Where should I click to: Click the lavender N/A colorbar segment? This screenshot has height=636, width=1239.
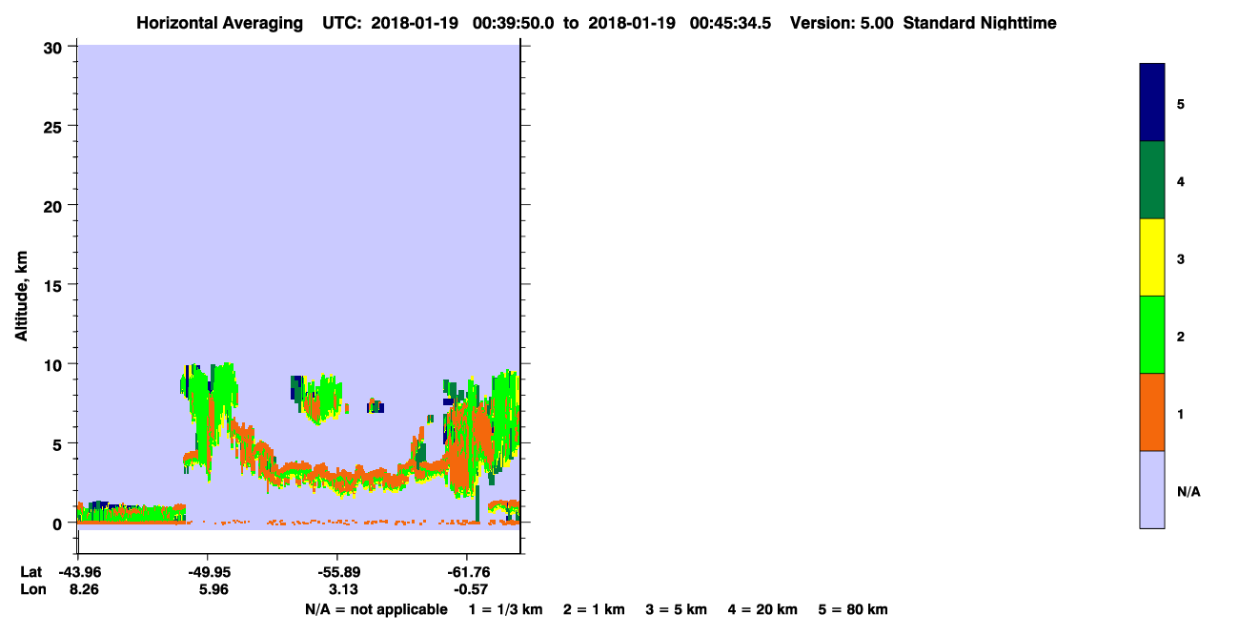1152,489
